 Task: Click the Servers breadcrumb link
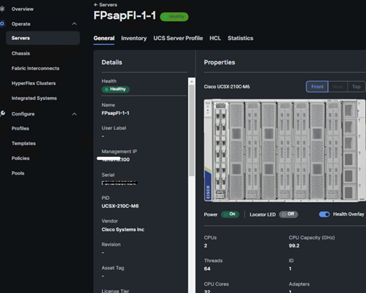pyautogui.click(x=108, y=5)
